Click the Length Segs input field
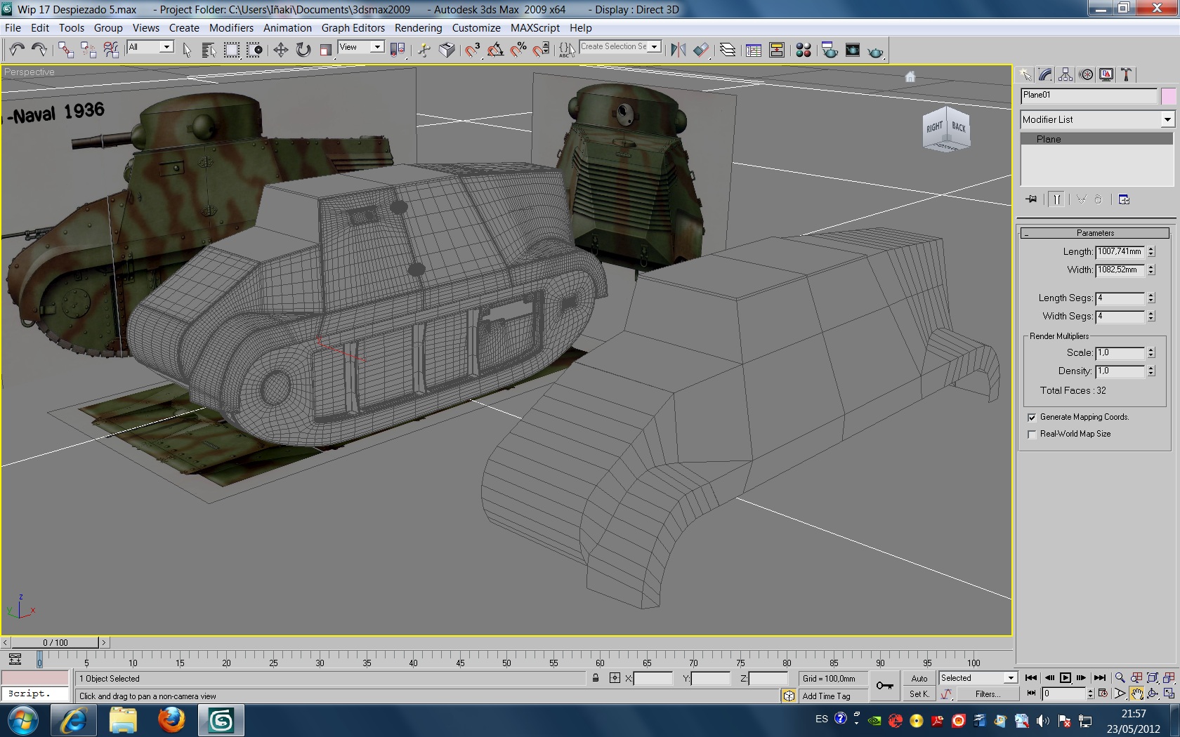The width and height of the screenshot is (1180, 737). [x=1120, y=298]
